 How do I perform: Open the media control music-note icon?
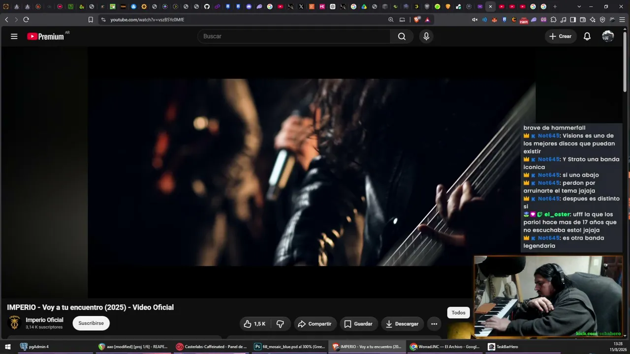(x=563, y=20)
